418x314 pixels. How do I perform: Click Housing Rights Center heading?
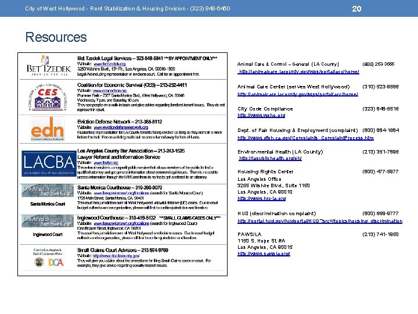[x=265, y=172]
